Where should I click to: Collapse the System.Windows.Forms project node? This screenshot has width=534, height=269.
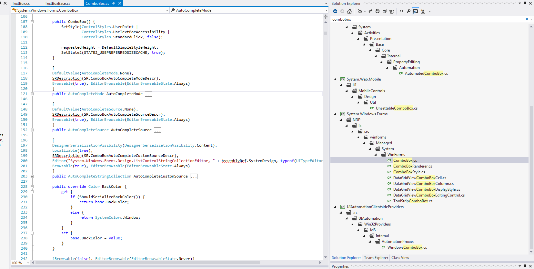pyautogui.click(x=335, y=114)
